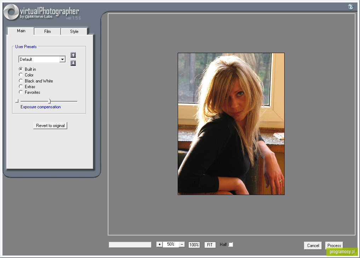This screenshot has height=258, width=360.
Task: Click the Process button
Action: pos(334,245)
